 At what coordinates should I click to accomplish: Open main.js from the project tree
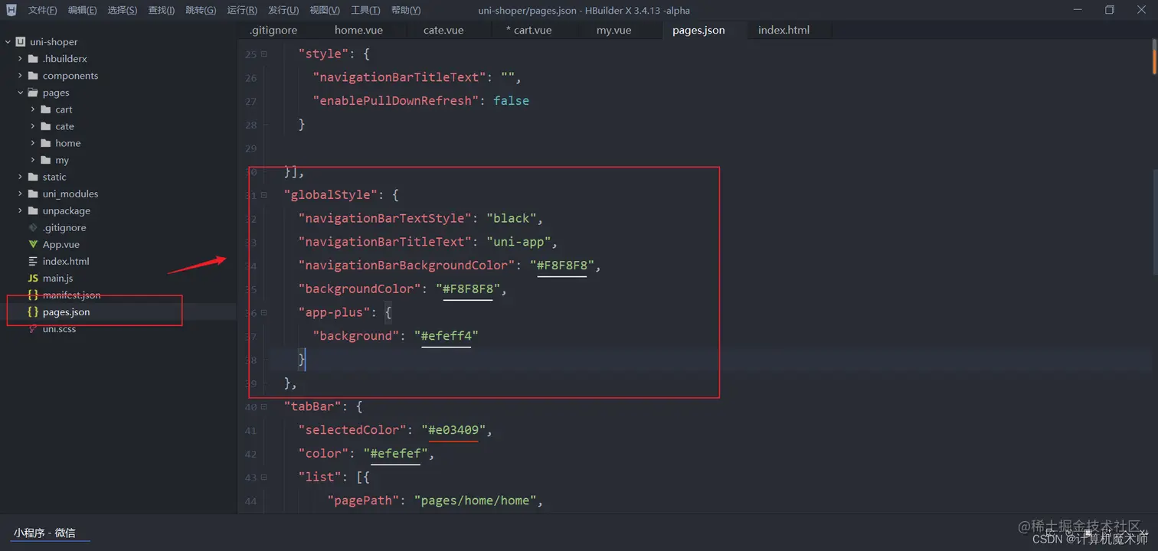point(58,278)
